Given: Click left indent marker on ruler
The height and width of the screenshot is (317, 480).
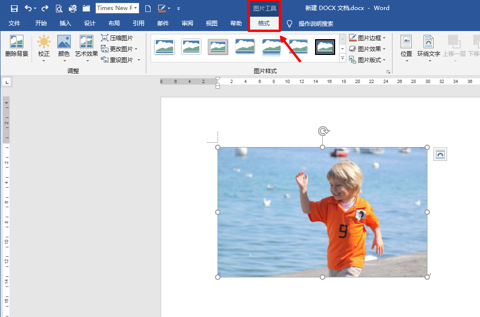Looking at the screenshot, I should 218,86.
